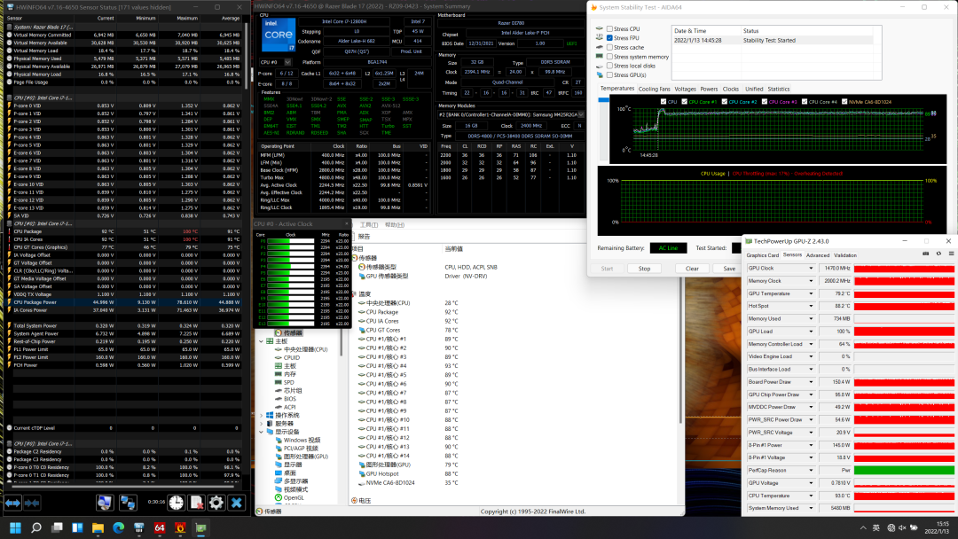Switch to AIDA64 taskbar icon
This screenshot has height=539, width=958.
(160, 527)
